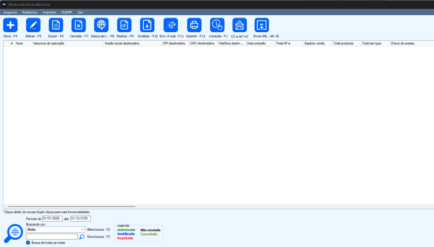Click the horizontal scrollbar below the grid
Viewport: 434px width, 247px height.
(72, 206)
